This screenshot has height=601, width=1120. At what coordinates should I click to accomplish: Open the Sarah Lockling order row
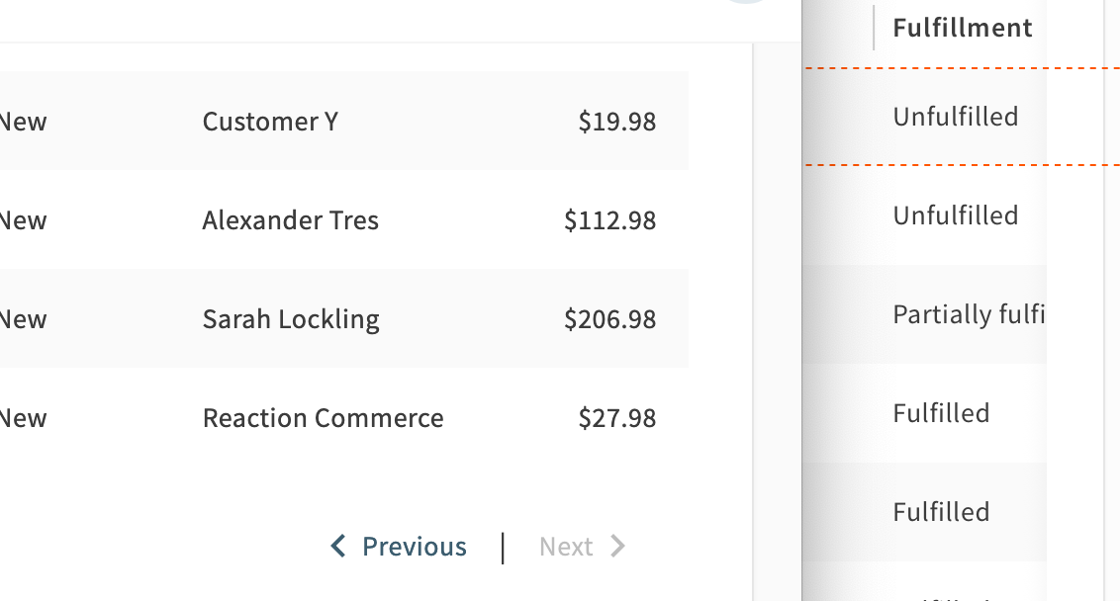click(x=290, y=318)
